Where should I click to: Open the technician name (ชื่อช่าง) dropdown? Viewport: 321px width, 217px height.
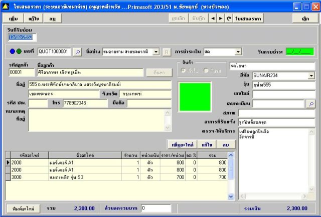(156, 52)
